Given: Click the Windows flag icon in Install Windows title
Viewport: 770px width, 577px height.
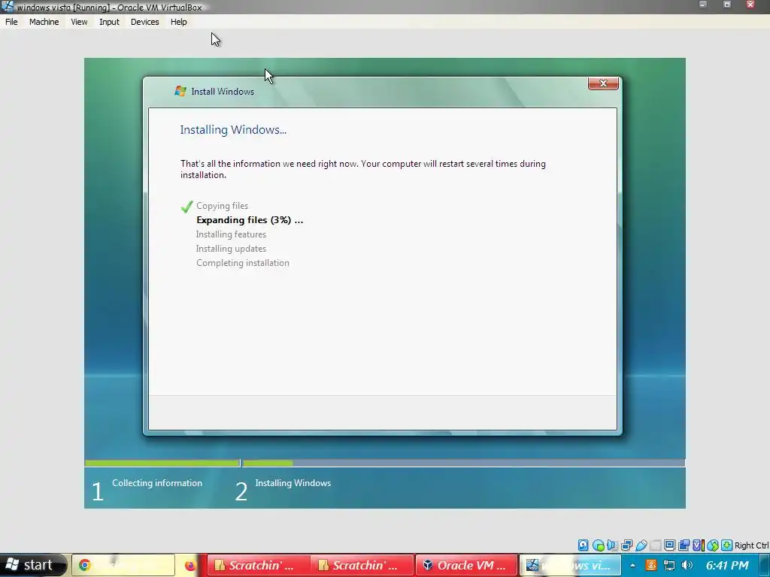Looking at the screenshot, I should (x=180, y=91).
